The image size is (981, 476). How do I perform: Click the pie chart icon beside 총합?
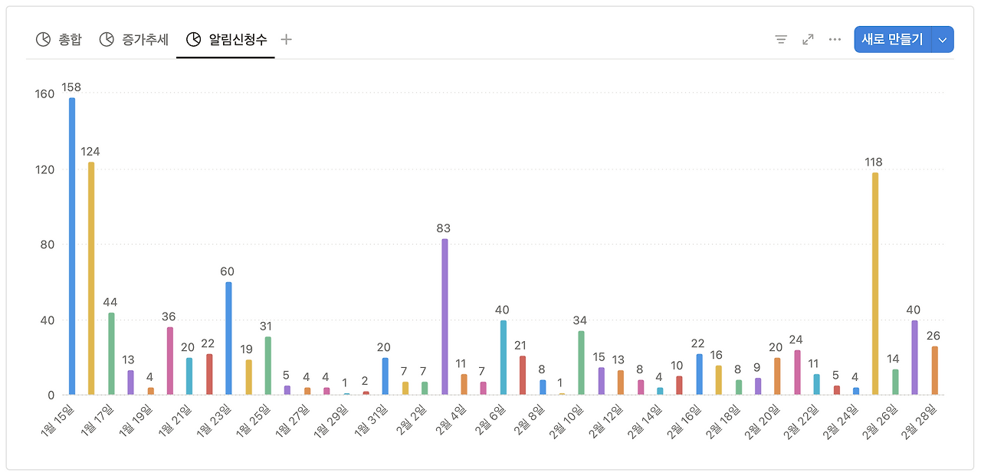43,39
